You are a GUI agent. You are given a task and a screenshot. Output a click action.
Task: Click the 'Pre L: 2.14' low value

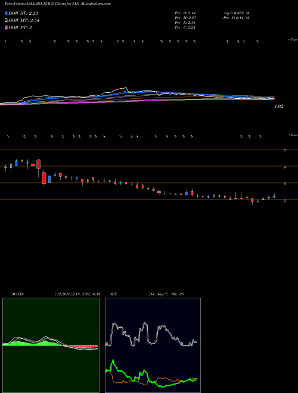(x=185, y=23)
